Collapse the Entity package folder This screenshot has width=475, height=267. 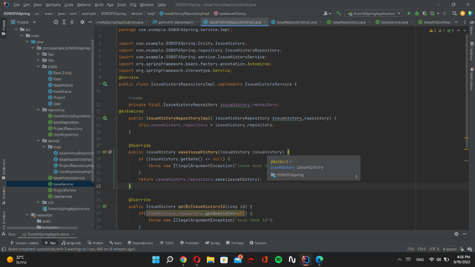click(x=39, y=67)
